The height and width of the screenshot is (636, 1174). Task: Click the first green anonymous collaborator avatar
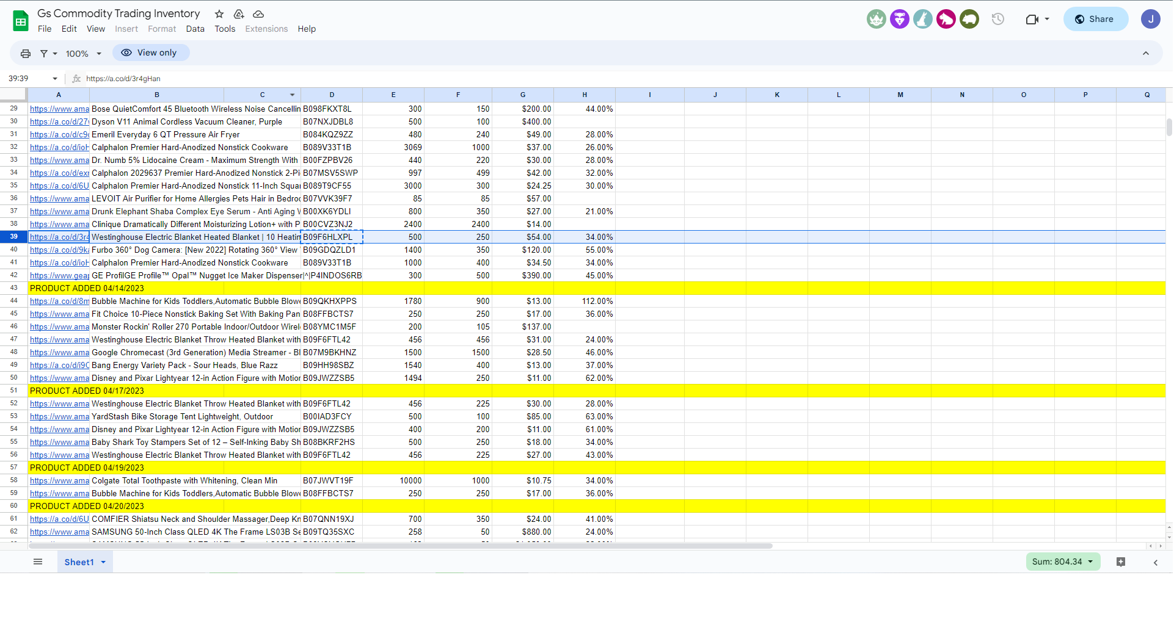(877, 19)
